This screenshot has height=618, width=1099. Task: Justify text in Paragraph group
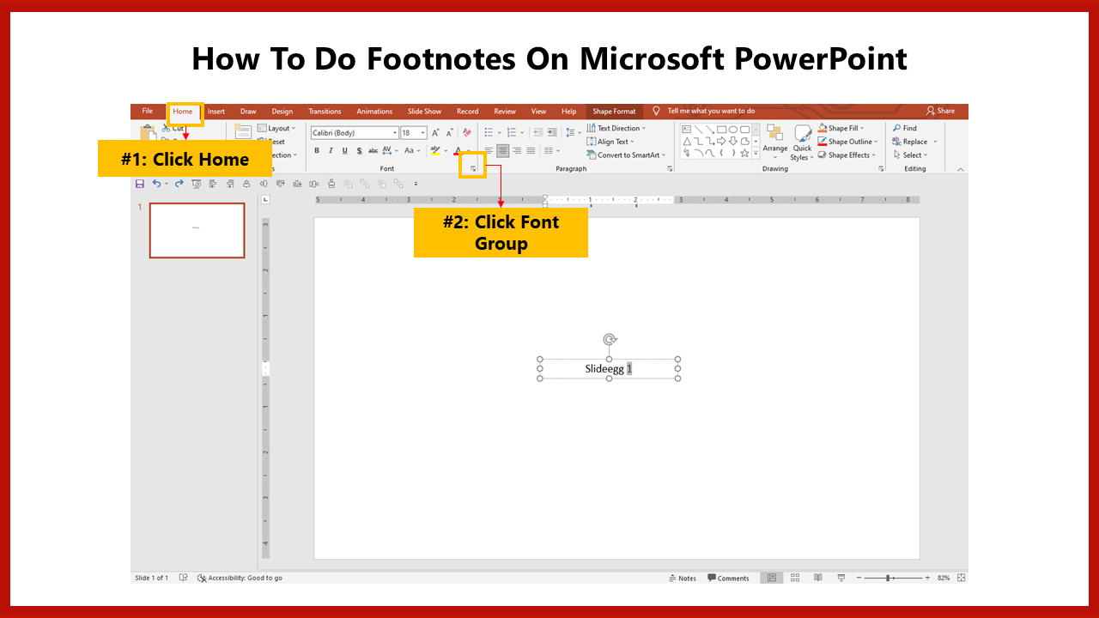coord(531,151)
